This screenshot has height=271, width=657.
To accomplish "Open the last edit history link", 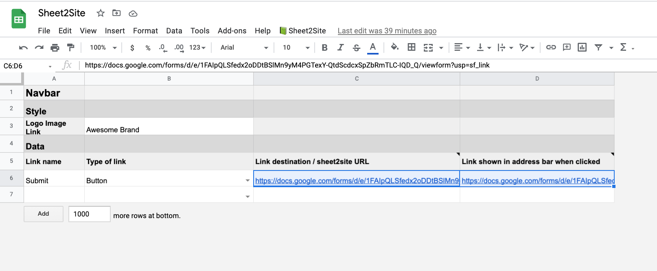I will coord(387,31).
